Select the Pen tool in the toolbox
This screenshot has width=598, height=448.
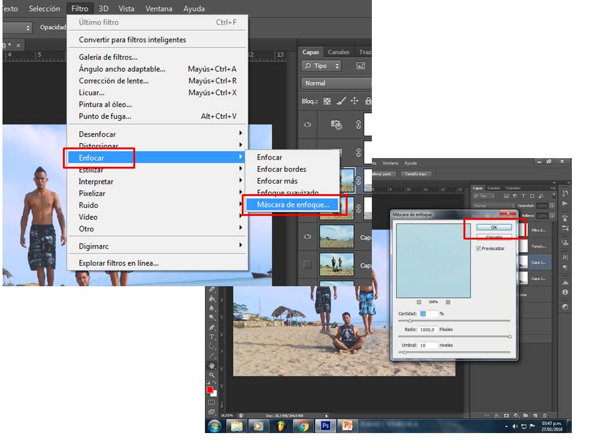pyautogui.click(x=212, y=327)
